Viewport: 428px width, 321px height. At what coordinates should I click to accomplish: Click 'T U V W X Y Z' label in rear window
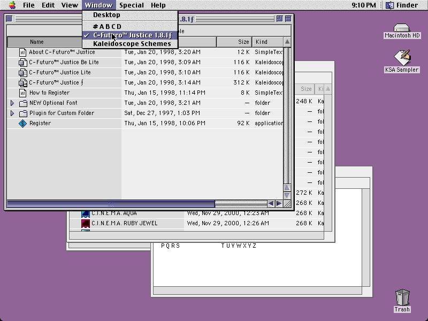239,246
